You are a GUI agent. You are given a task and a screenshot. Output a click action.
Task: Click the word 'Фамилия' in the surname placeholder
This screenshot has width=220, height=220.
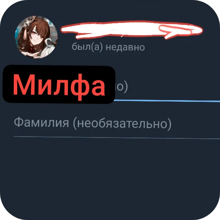(x=41, y=123)
